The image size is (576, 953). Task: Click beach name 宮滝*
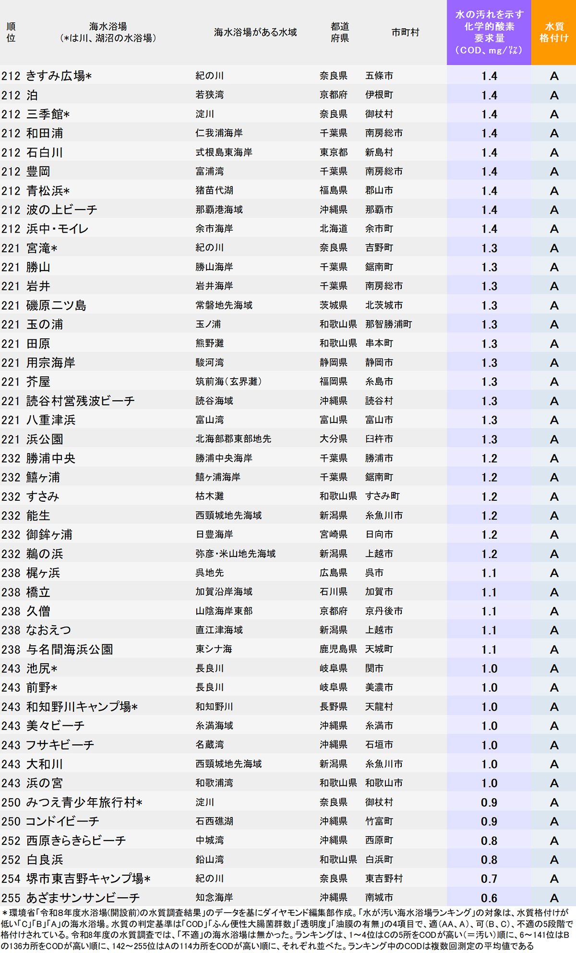42,248
